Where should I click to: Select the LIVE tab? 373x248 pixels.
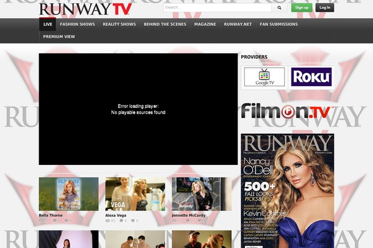(48, 24)
